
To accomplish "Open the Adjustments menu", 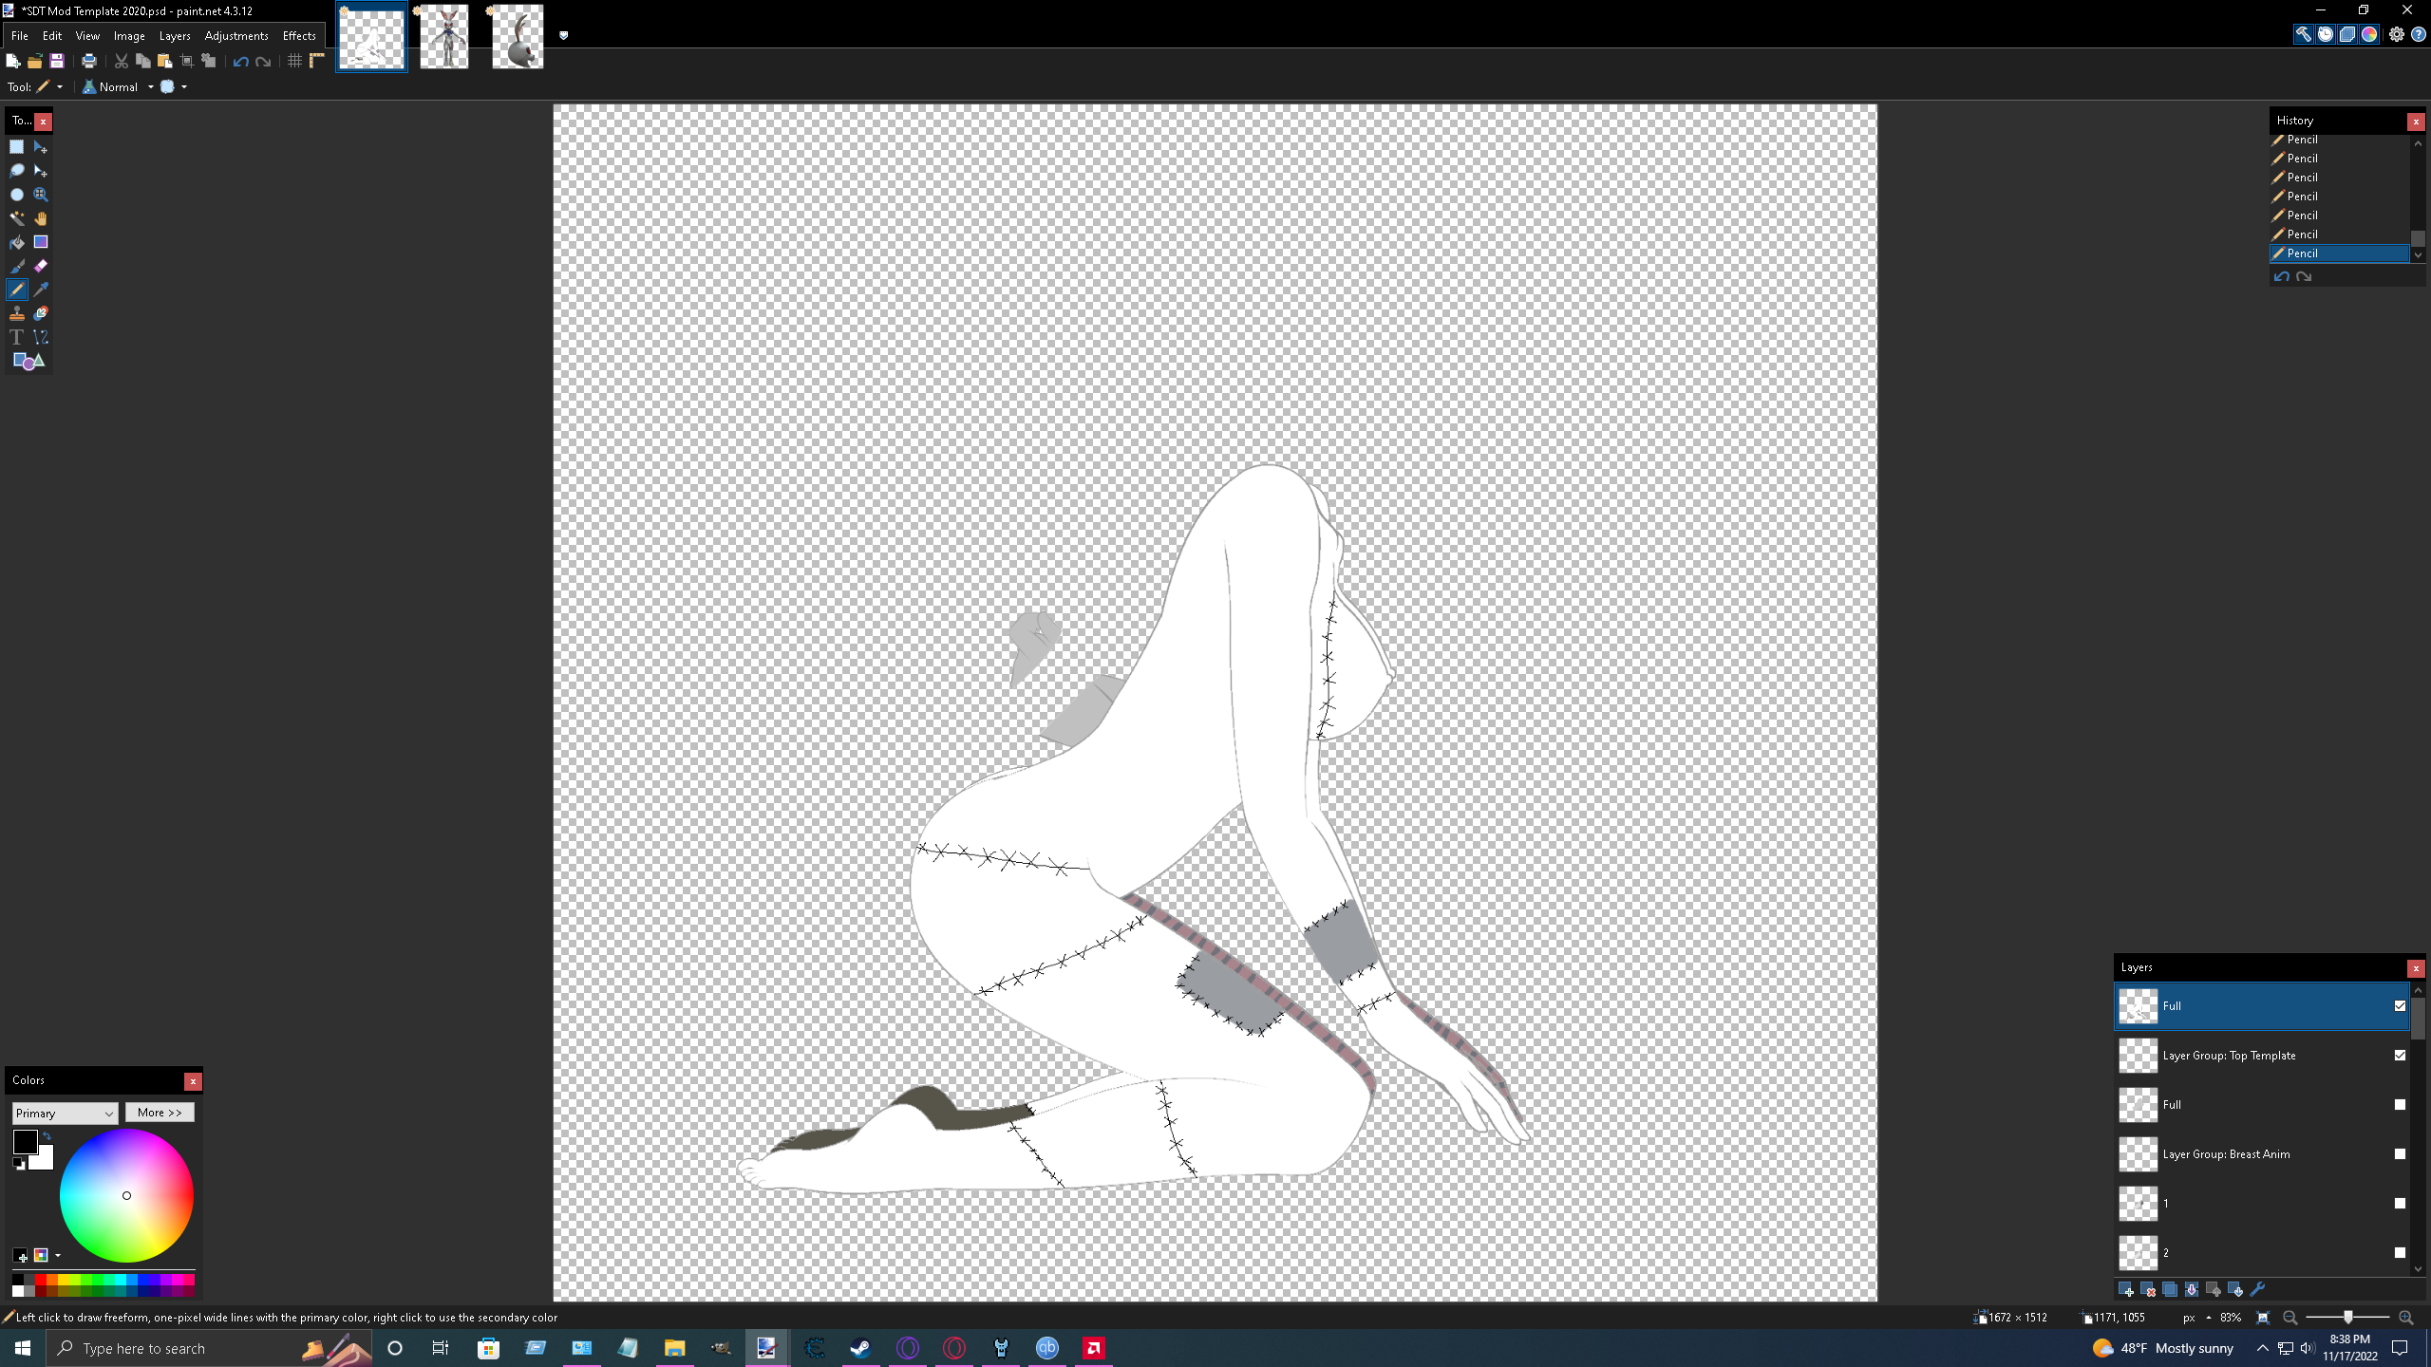I will [236, 35].
